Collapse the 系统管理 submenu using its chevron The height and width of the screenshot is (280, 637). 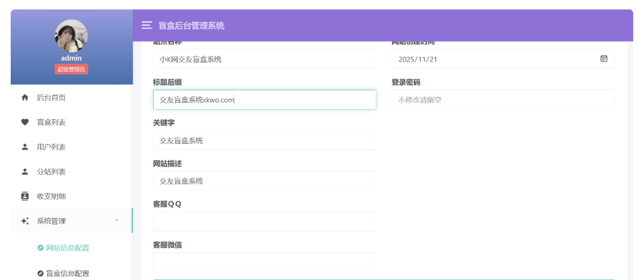pyautogui.click(x=117, y=221)
